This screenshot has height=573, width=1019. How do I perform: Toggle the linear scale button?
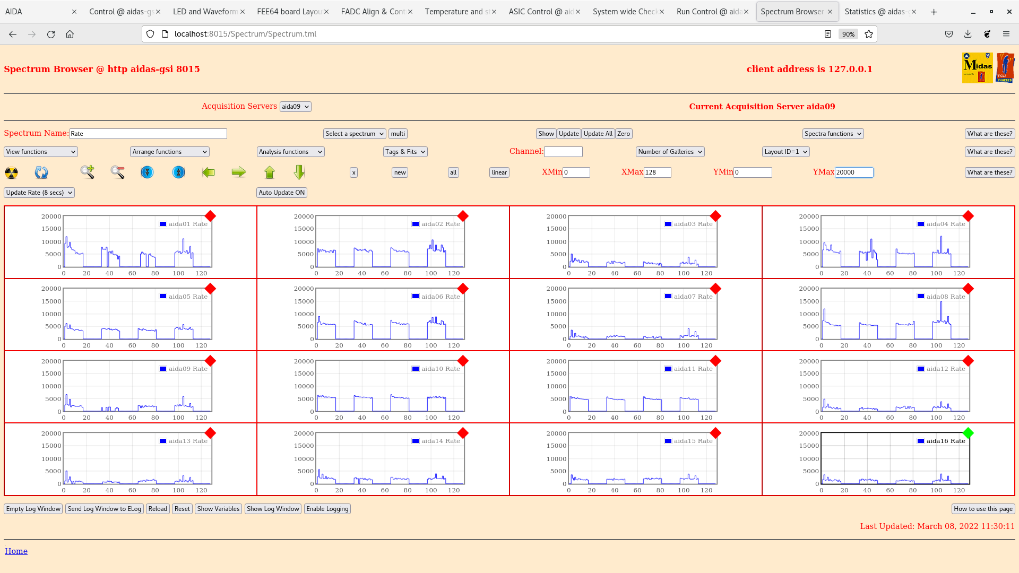(499, 172)
